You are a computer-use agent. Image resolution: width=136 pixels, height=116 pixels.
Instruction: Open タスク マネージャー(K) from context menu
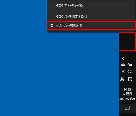coord(91,6)
